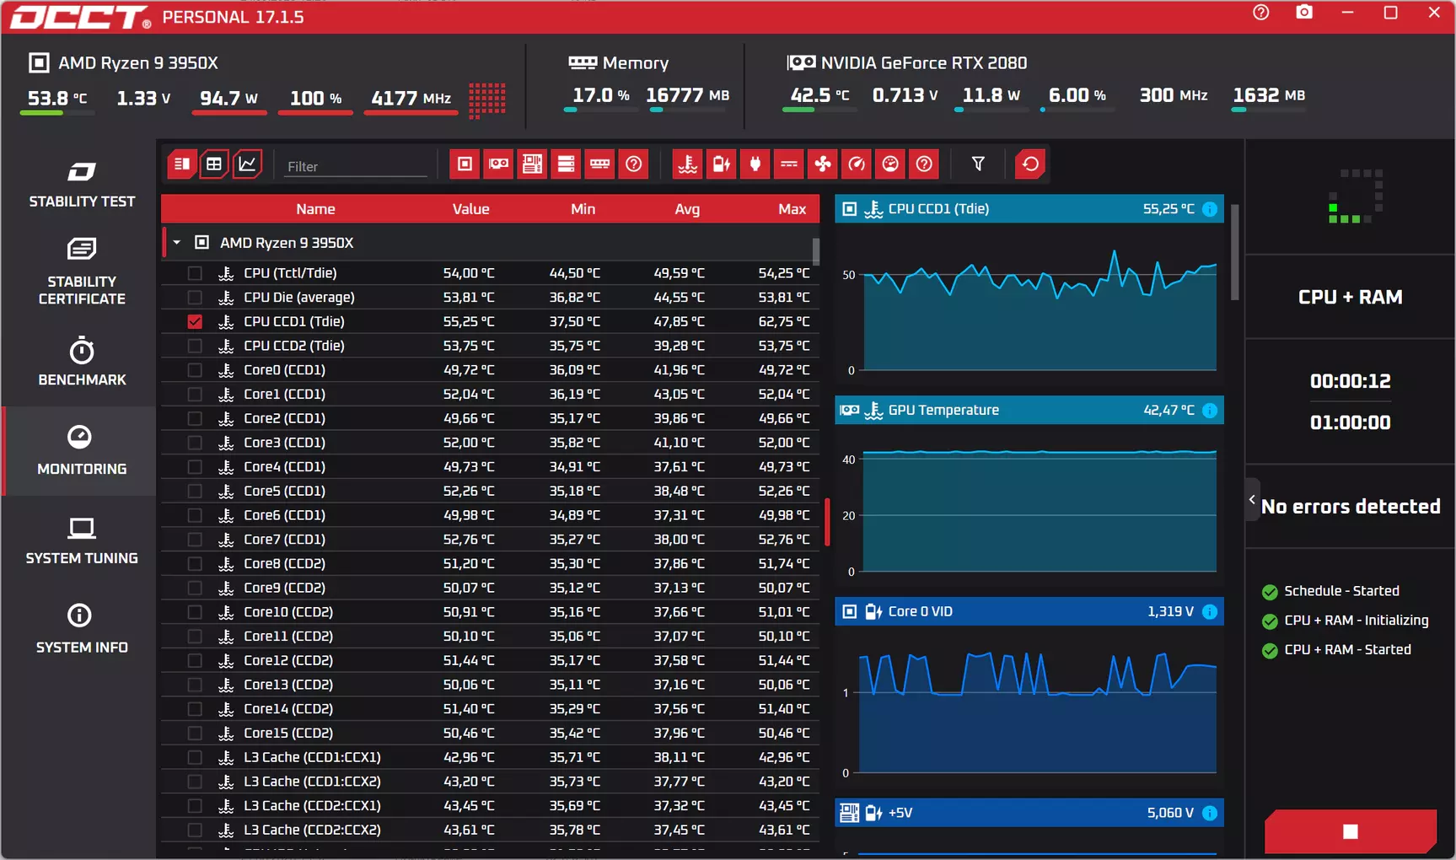Sort the table by the Value column

point(470,209)
